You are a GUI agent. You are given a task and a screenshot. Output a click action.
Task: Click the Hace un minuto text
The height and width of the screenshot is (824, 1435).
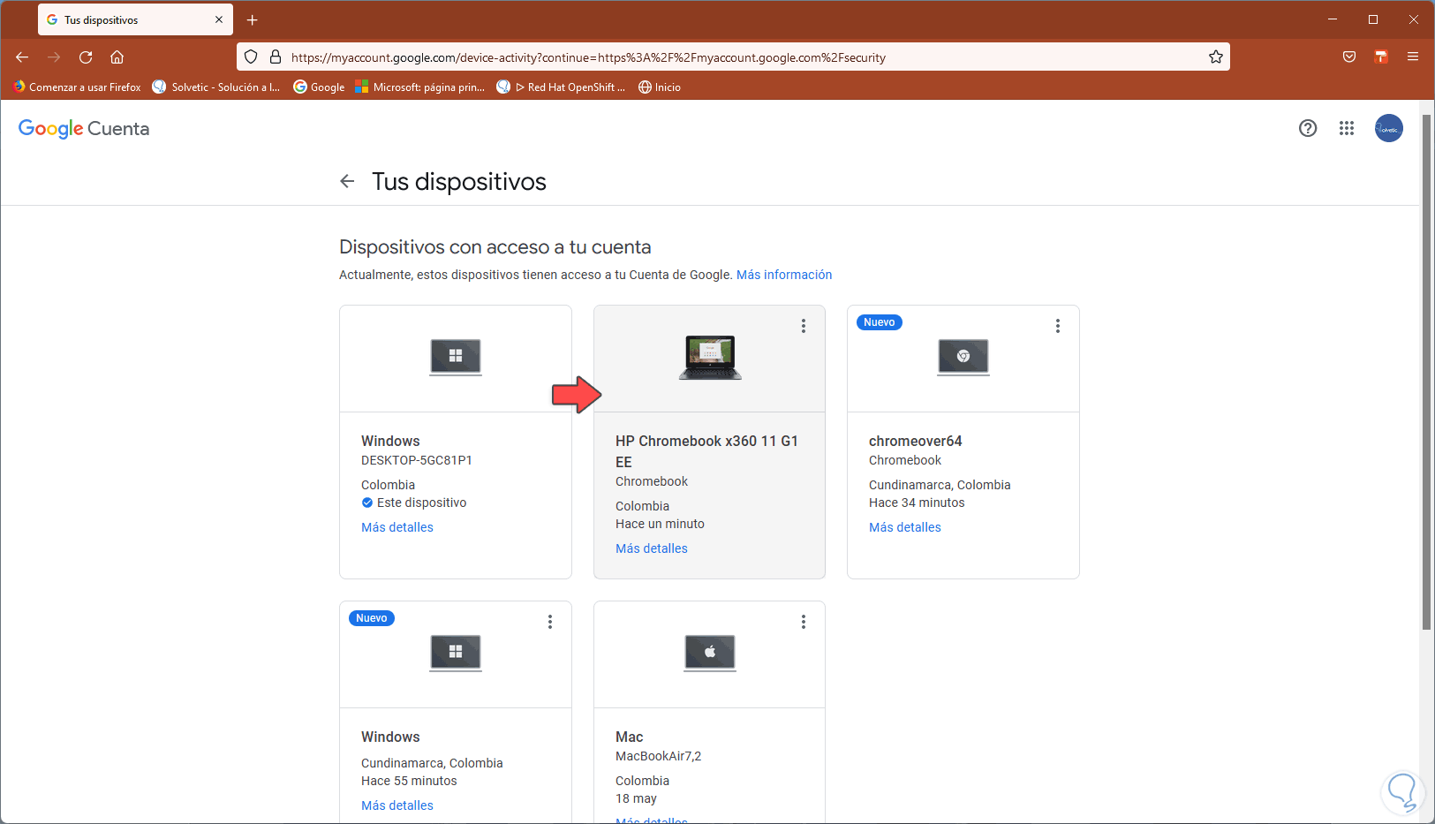(661, 524)
